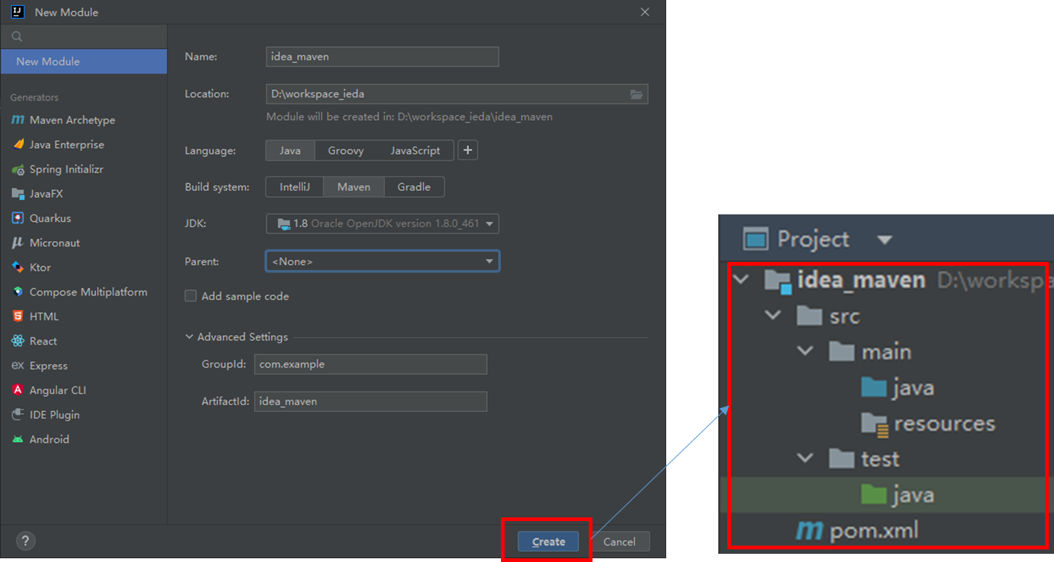
Task: Select the IDE Plugin generator icon
Action: [x=18, y=415]
